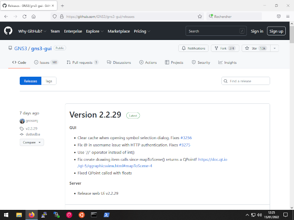Open the Security tab
The image size is (294, 220).
pos(201,62)
